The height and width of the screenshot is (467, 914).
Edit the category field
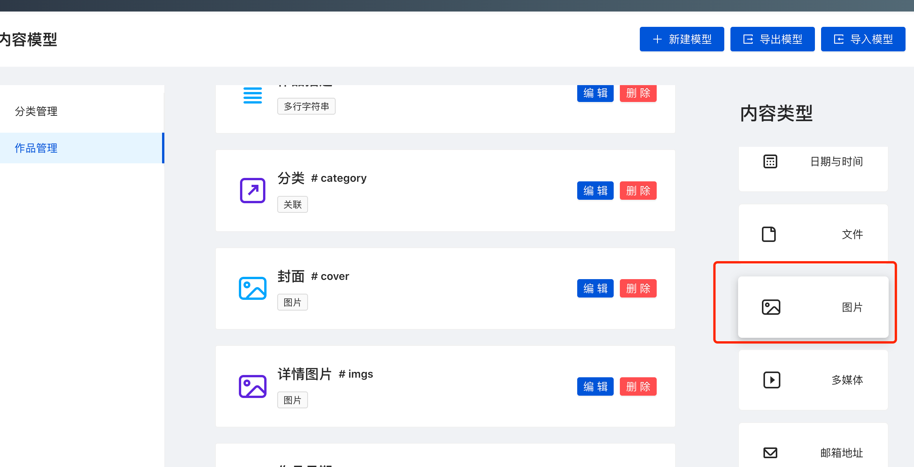(595, 191)
